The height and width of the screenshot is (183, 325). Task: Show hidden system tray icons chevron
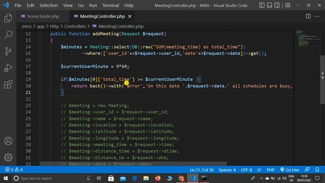(261, 178)
